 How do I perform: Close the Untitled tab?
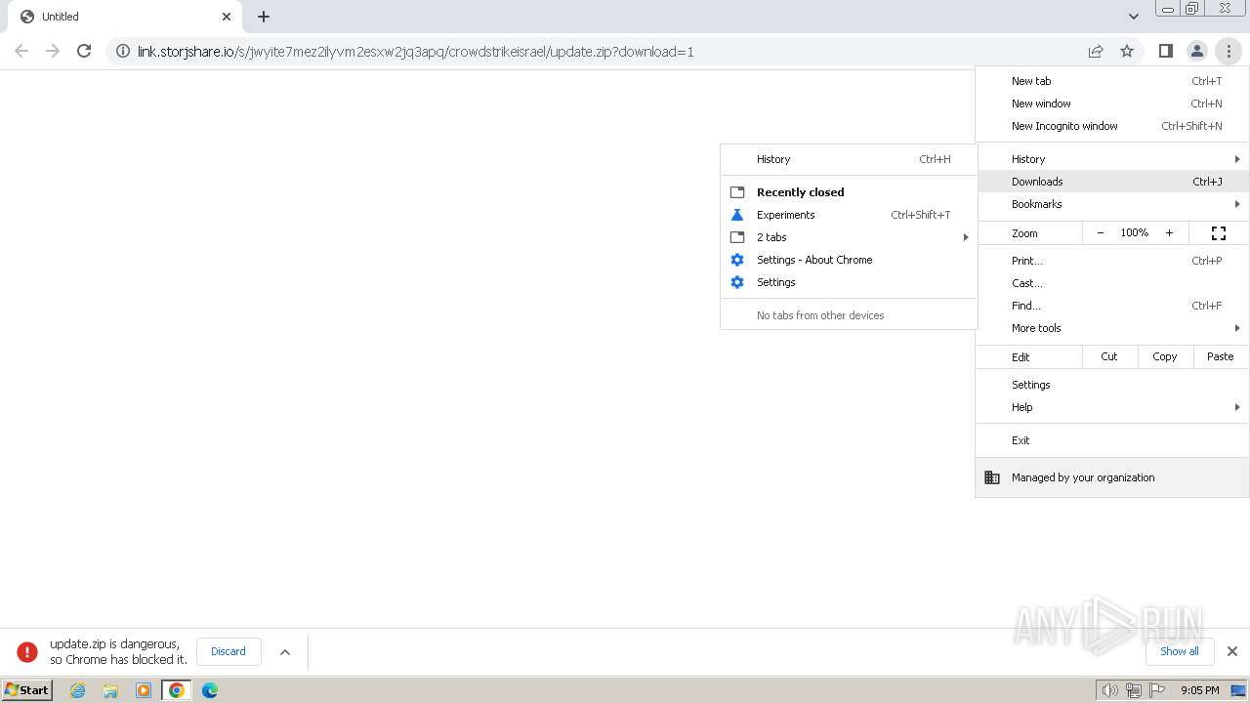(x=227, y=17)
